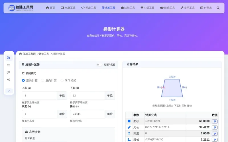Open the 单位 selector for 上底 (a)
The image size is (228, 142).
pos(62,95)
